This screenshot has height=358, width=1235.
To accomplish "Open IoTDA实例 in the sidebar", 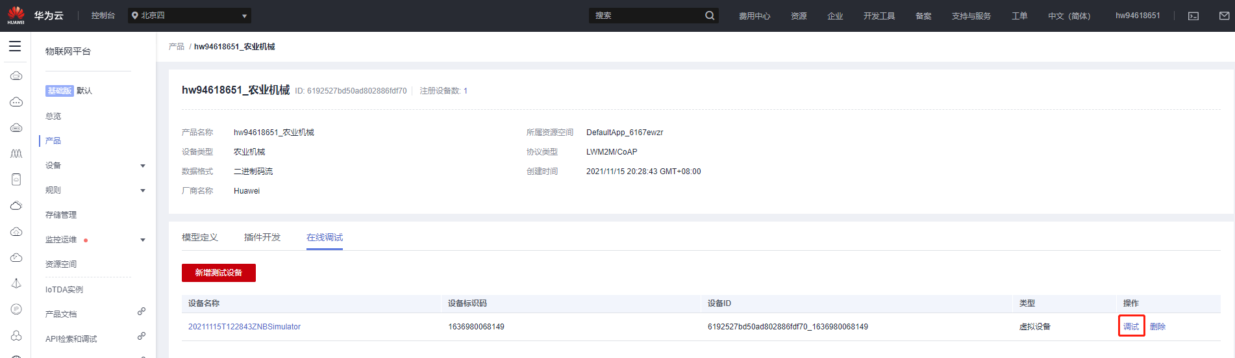I will pos(64,290).
